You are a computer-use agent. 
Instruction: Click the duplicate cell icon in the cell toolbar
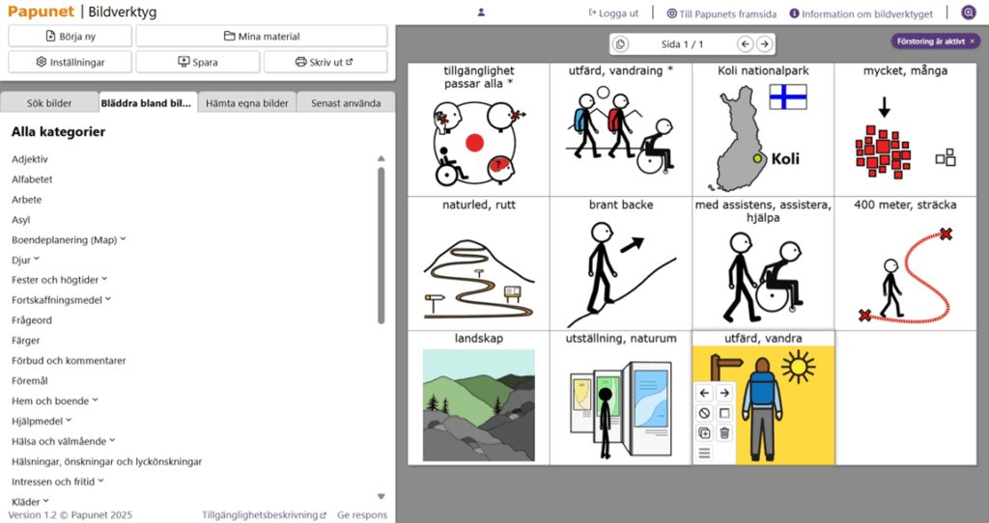coord(704,433)
